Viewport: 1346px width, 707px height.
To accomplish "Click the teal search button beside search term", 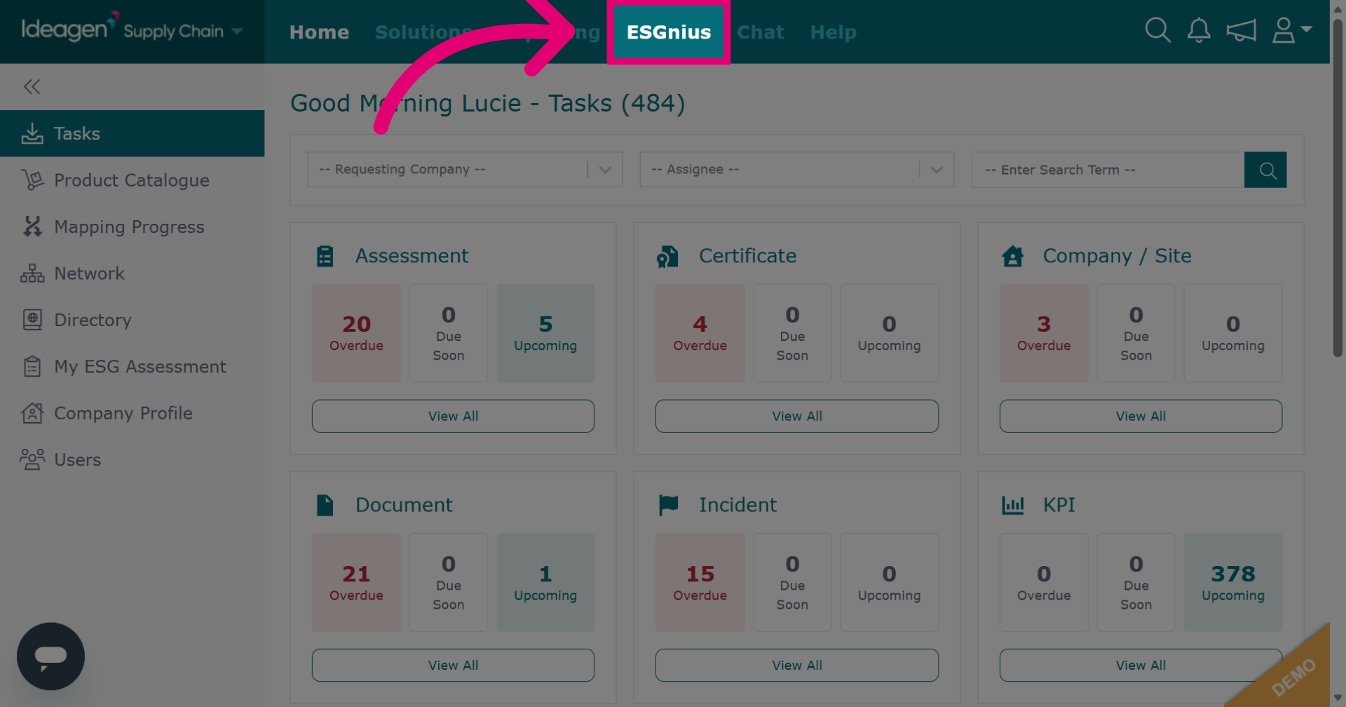I will (x=1265, y=170).
